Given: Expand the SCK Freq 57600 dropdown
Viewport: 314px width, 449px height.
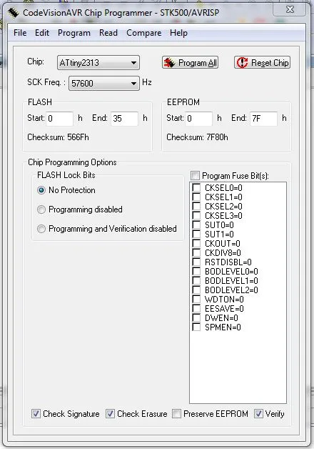Looking at the screenshot, I should click(x=104, y=84).
